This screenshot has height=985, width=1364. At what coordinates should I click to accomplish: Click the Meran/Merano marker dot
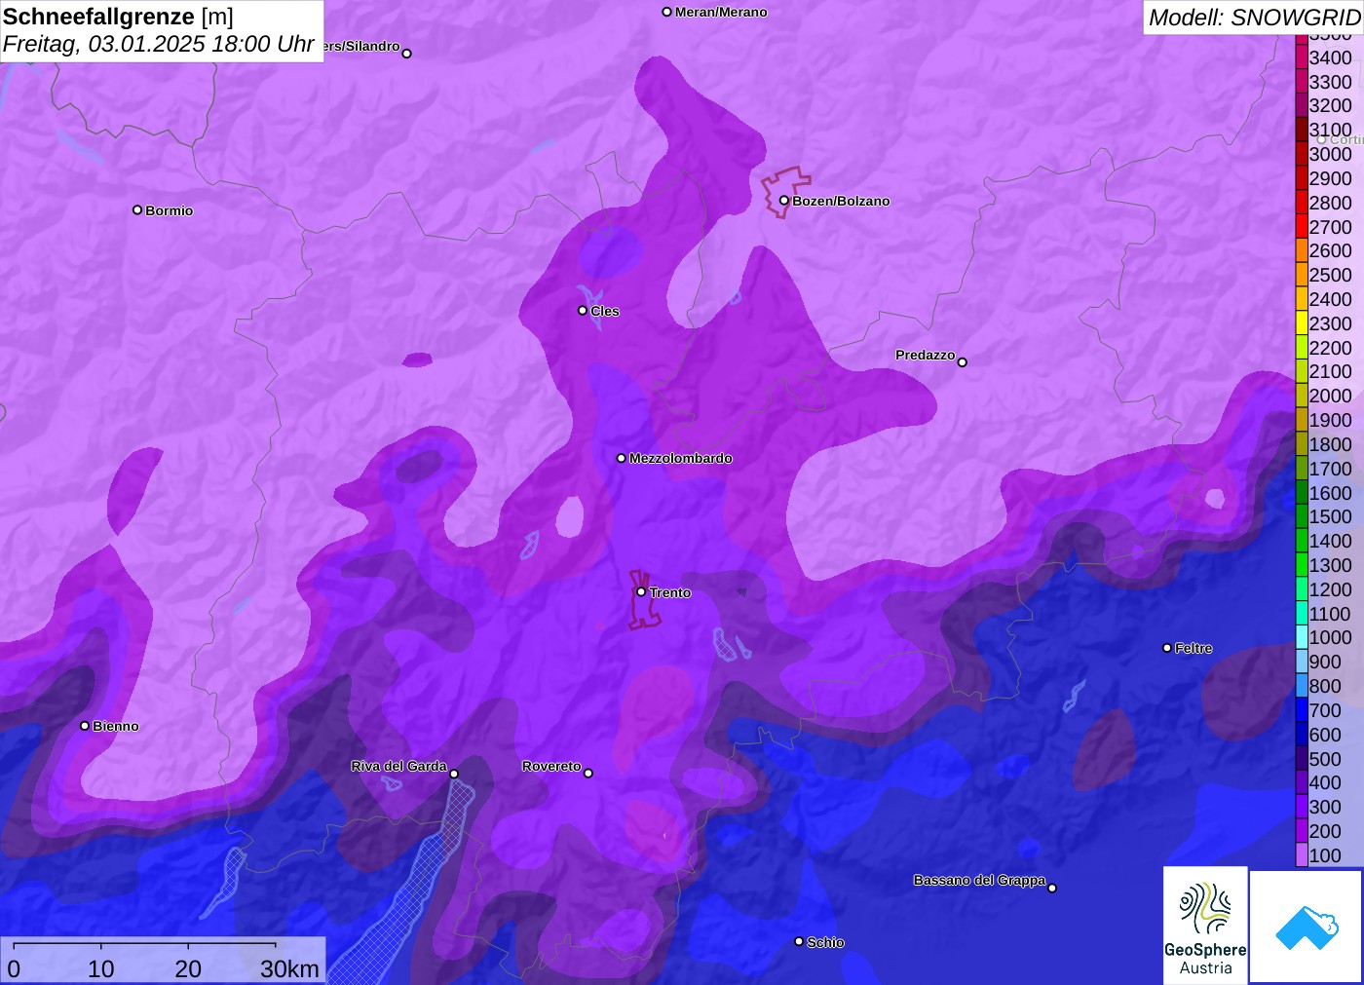(667, 12)
